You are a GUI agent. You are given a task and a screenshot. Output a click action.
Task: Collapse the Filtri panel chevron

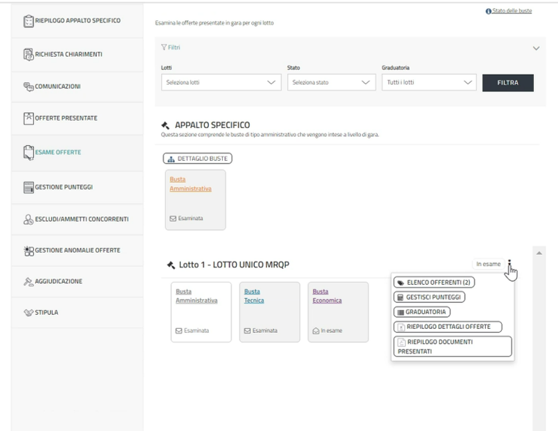(x=535, y=48)
